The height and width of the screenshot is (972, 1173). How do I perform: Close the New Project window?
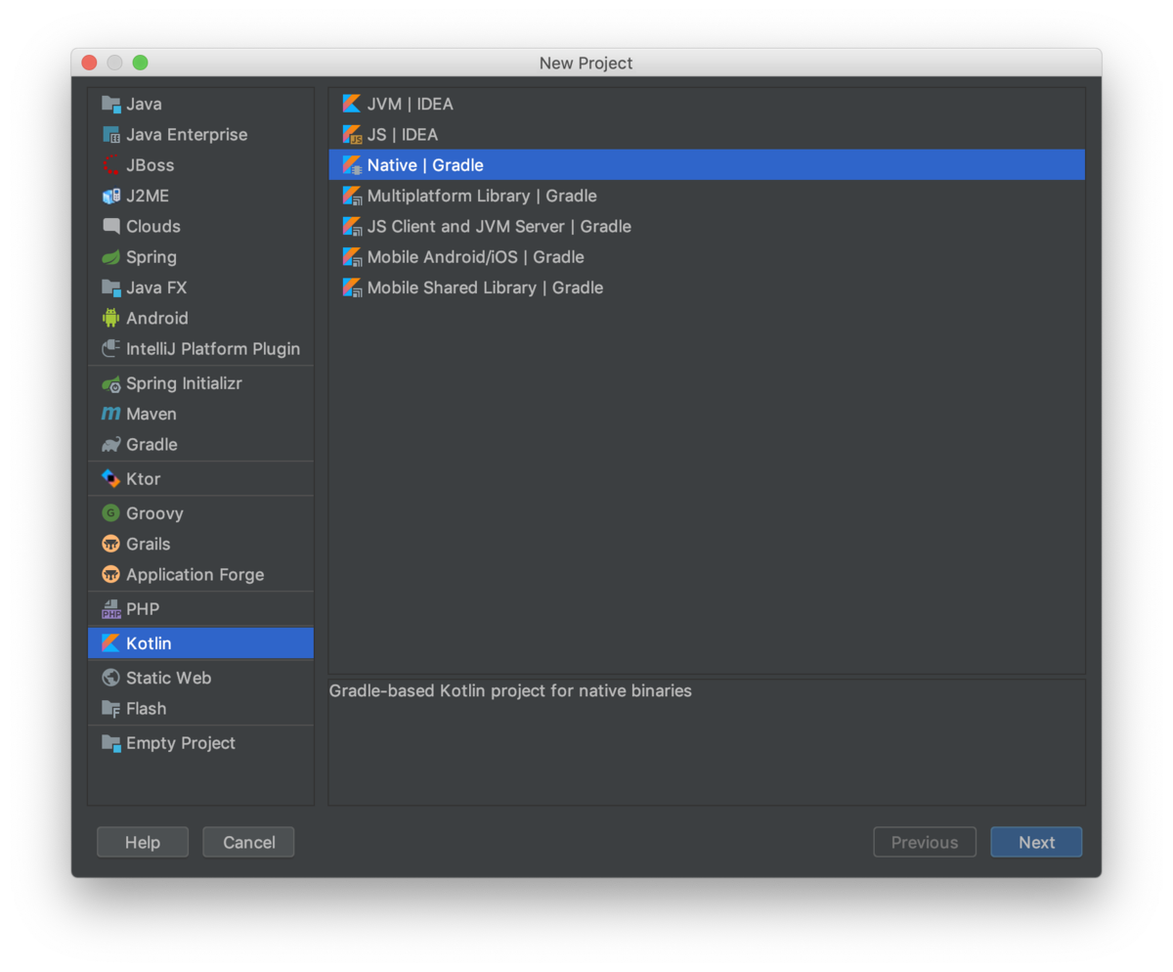[x=89, y=63]
